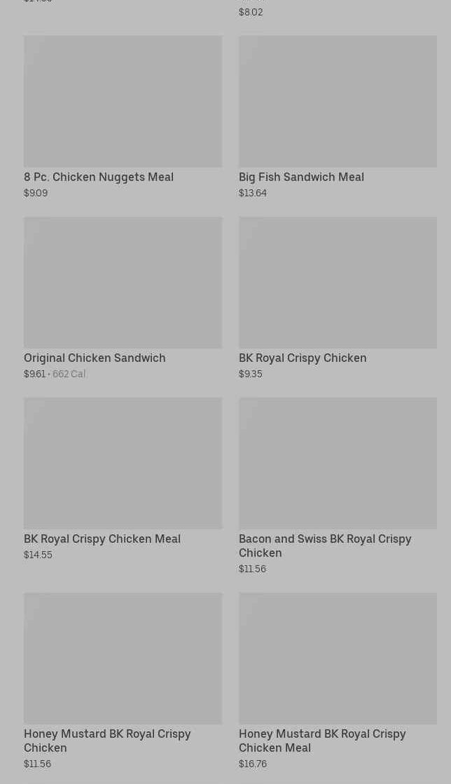
Task: Open the BK Royal Crispy Chicken title
Action: tap(303, 358)
